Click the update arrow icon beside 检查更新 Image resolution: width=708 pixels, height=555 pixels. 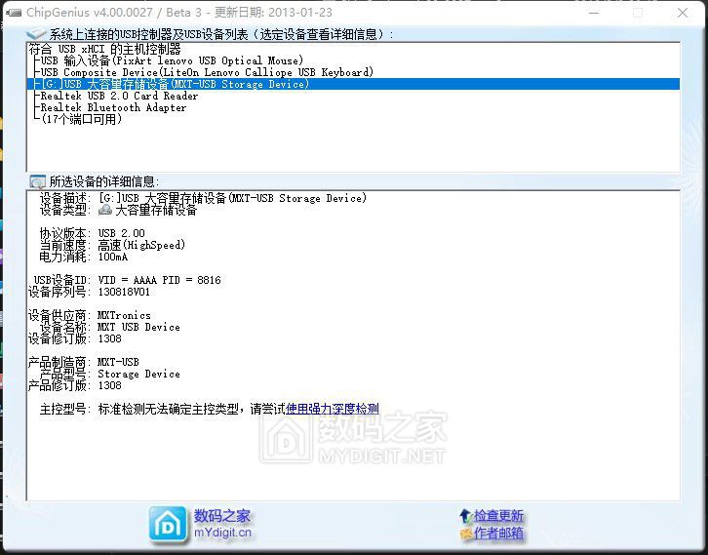[465, 515]
